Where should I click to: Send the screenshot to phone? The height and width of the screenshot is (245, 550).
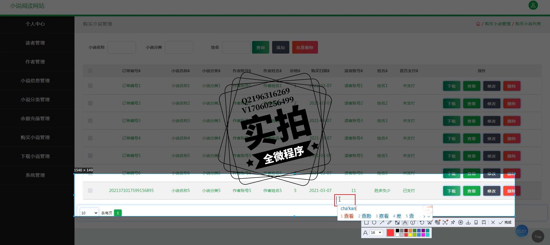pyautogui.click(x=476, y=222)
